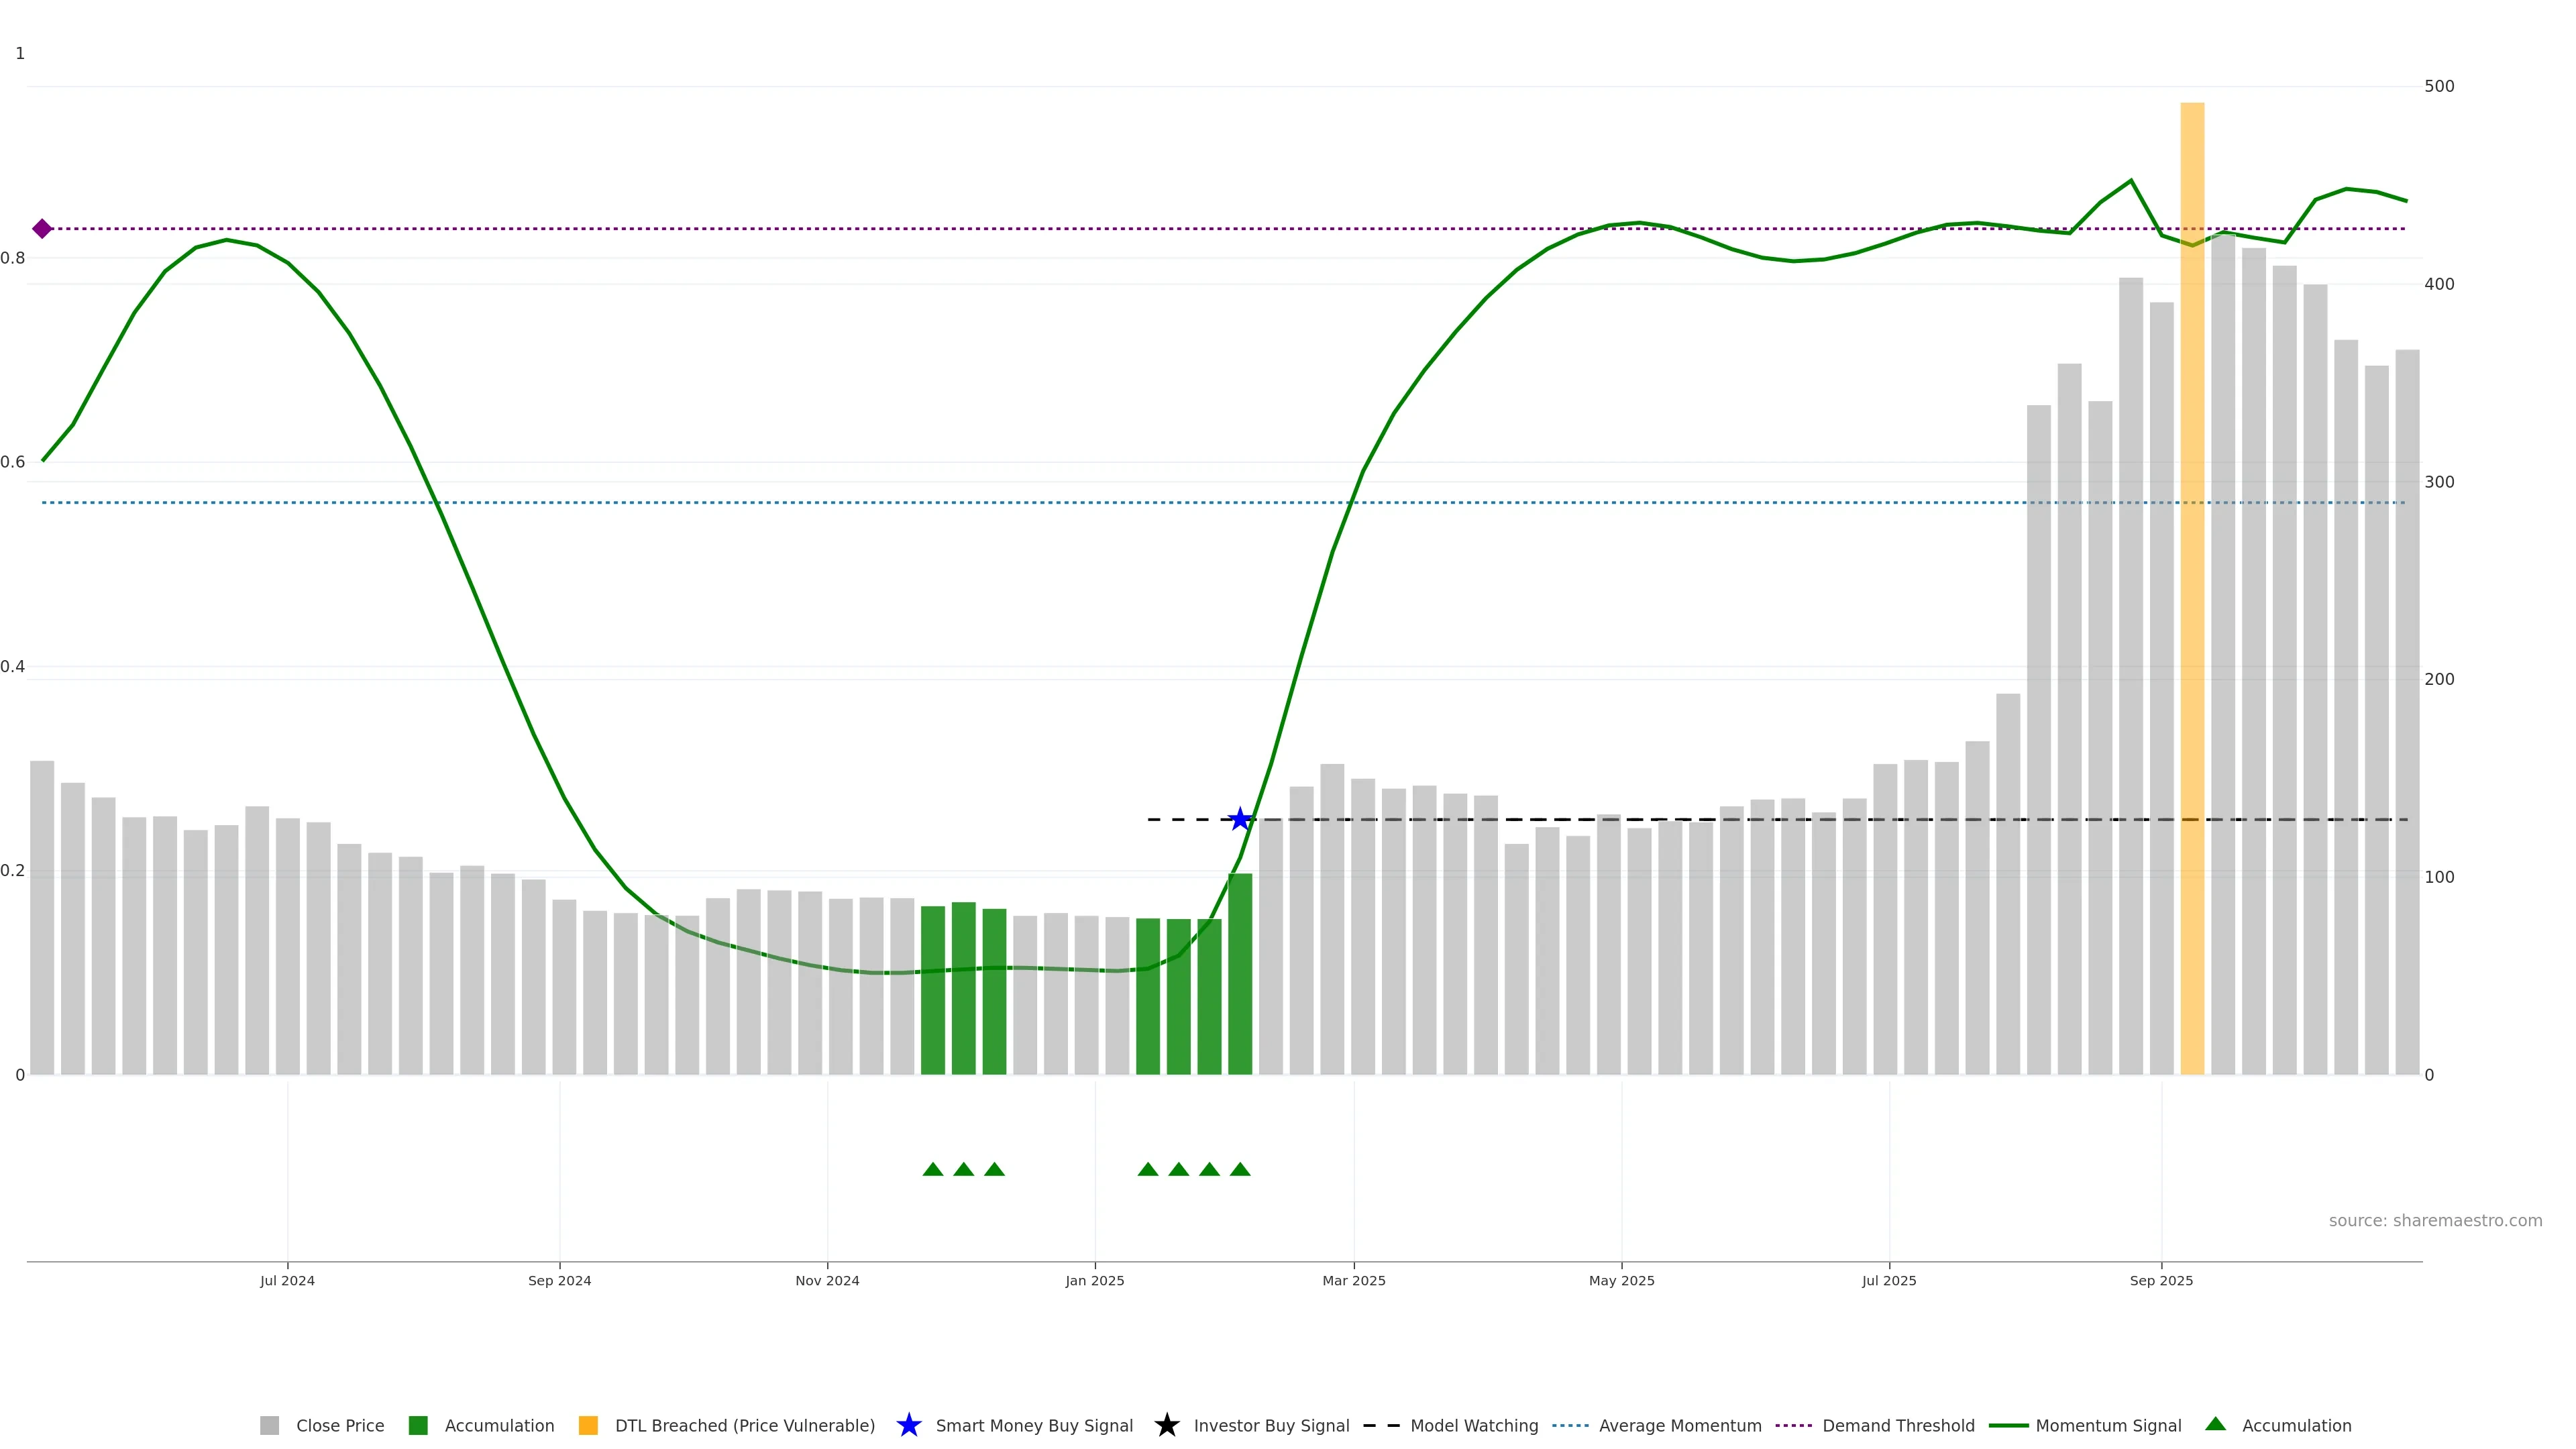Viewport: 2576px width, 1449px height.
Task: Toggle Demand Threshold legend item
Action: (1794, 1426)
